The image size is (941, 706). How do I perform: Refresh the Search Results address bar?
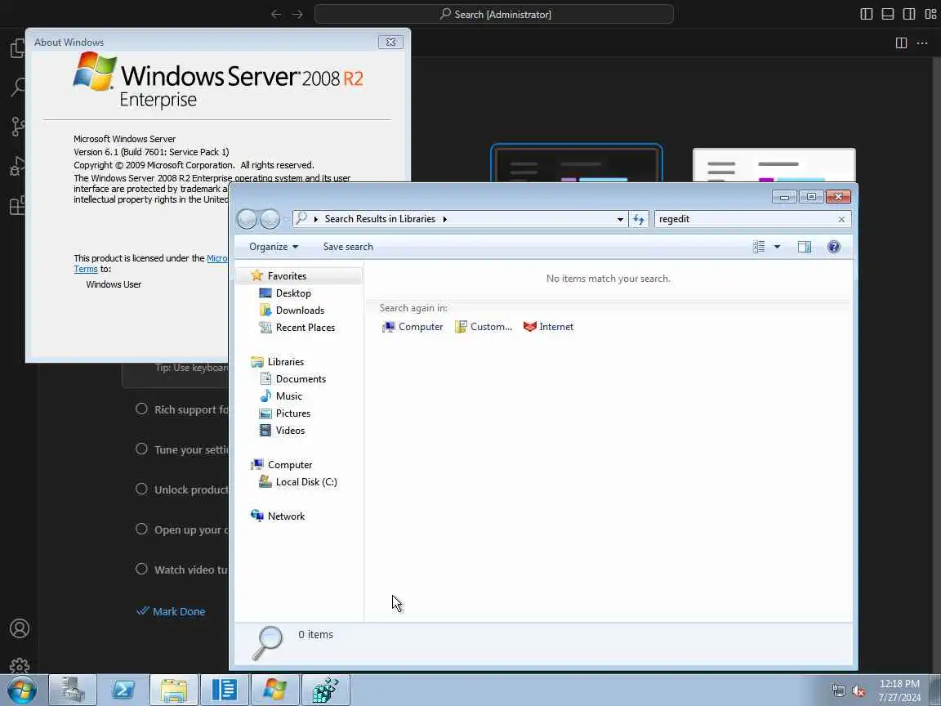point(639,219)
